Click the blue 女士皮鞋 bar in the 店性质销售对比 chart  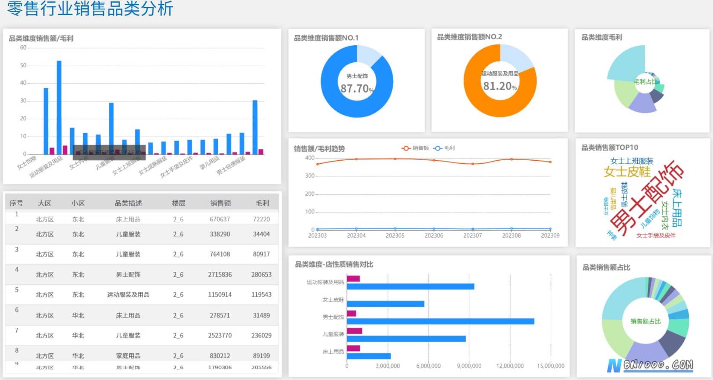coord(385,304)
